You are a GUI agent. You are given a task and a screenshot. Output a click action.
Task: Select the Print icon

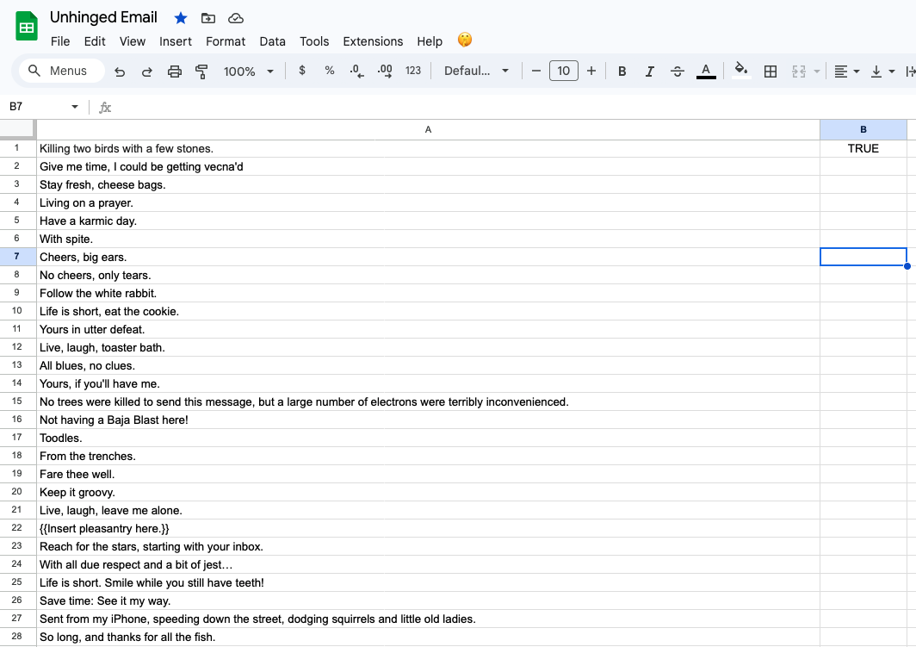pyautogui.click(x=175, y=71)
